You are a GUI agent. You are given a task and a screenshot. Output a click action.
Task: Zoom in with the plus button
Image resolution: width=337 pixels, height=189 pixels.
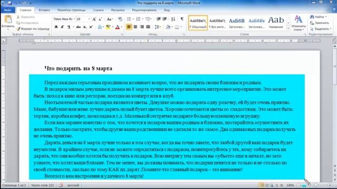pos(330,185)
